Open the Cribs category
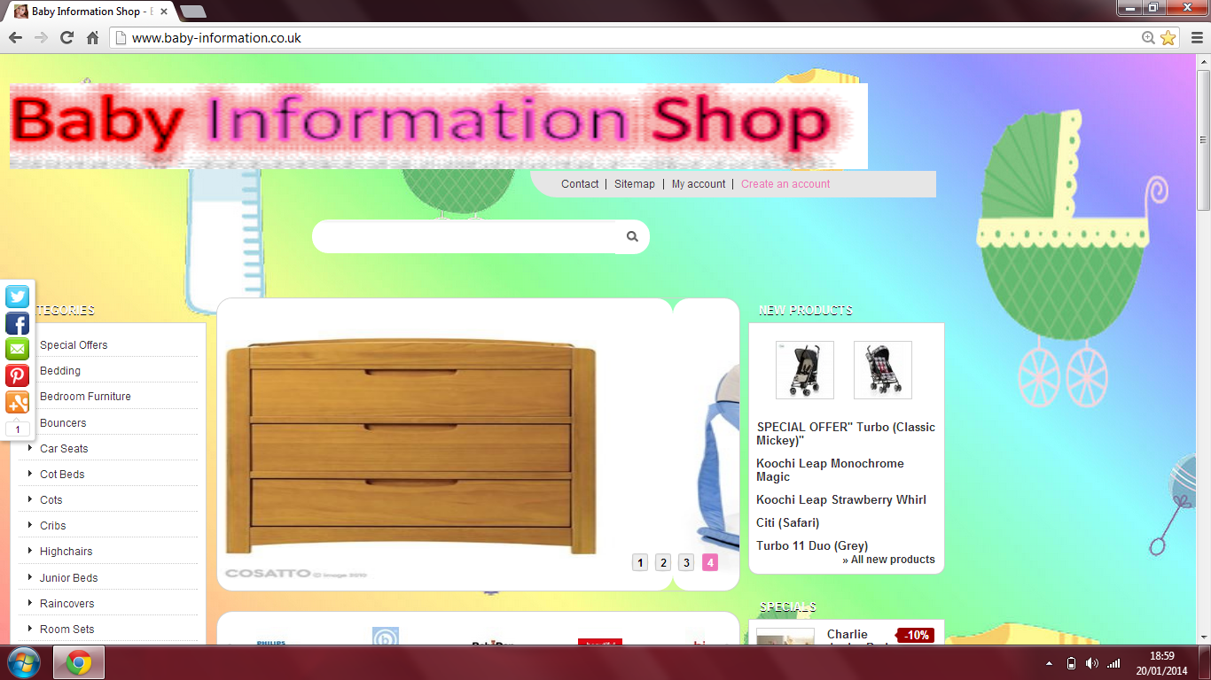1211x680 pixels. click(x=53, y=526)
